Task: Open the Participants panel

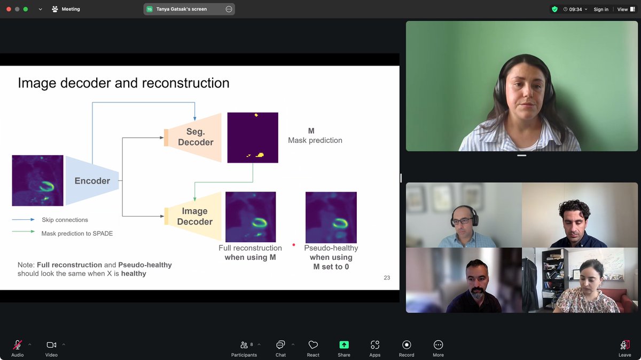Action: point(244,348)
